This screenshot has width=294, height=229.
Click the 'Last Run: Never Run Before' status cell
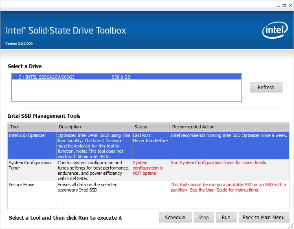point(150,138)
